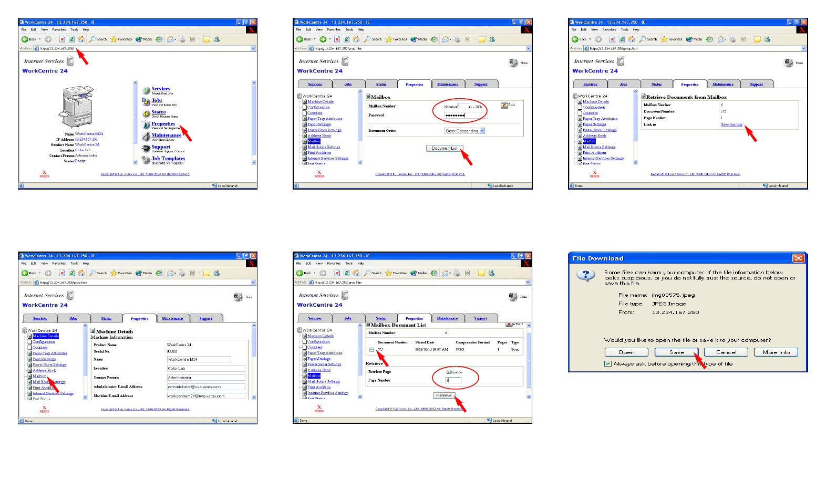Click the Maintenance icon on the home page

coord(146,137)
